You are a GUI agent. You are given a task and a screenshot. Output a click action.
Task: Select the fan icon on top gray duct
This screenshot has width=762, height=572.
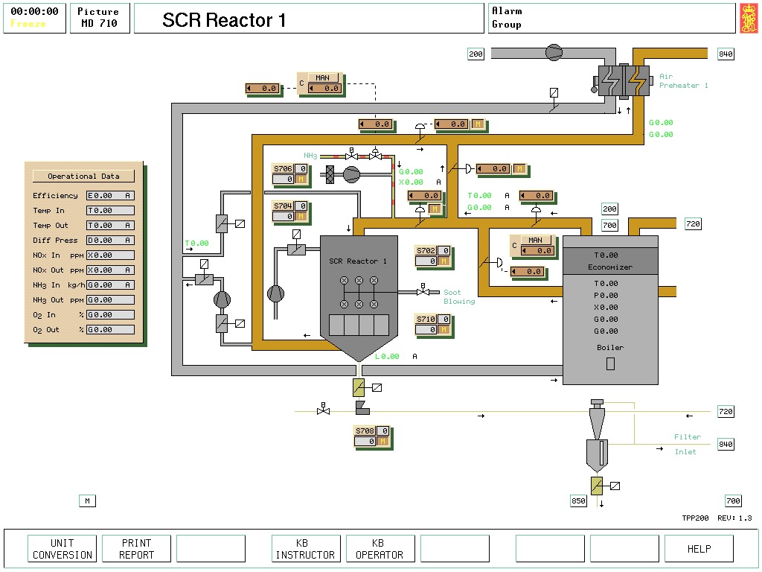[554, 52]
